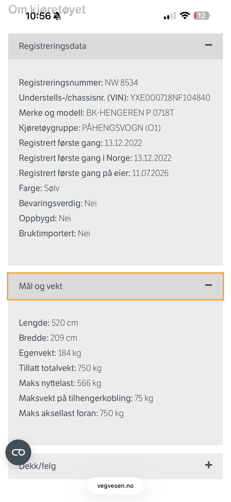Select VIN number YXE000718NF104840

coord(170,98)
